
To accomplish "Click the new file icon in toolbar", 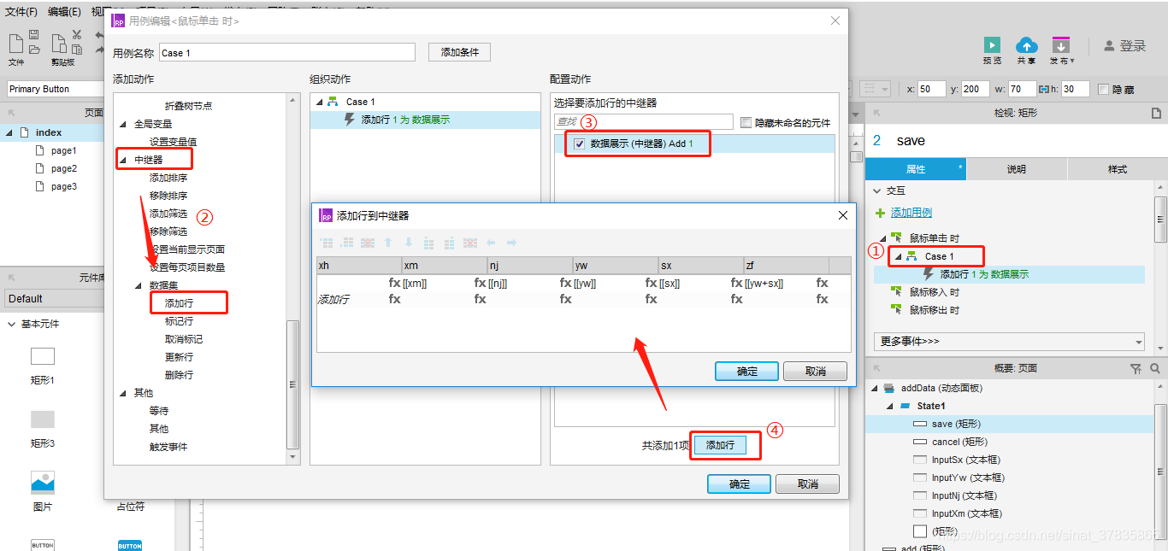I will tap(16, 43).
